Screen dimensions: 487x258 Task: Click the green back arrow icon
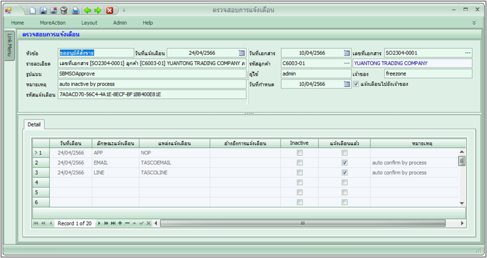(x=87, y=10)
